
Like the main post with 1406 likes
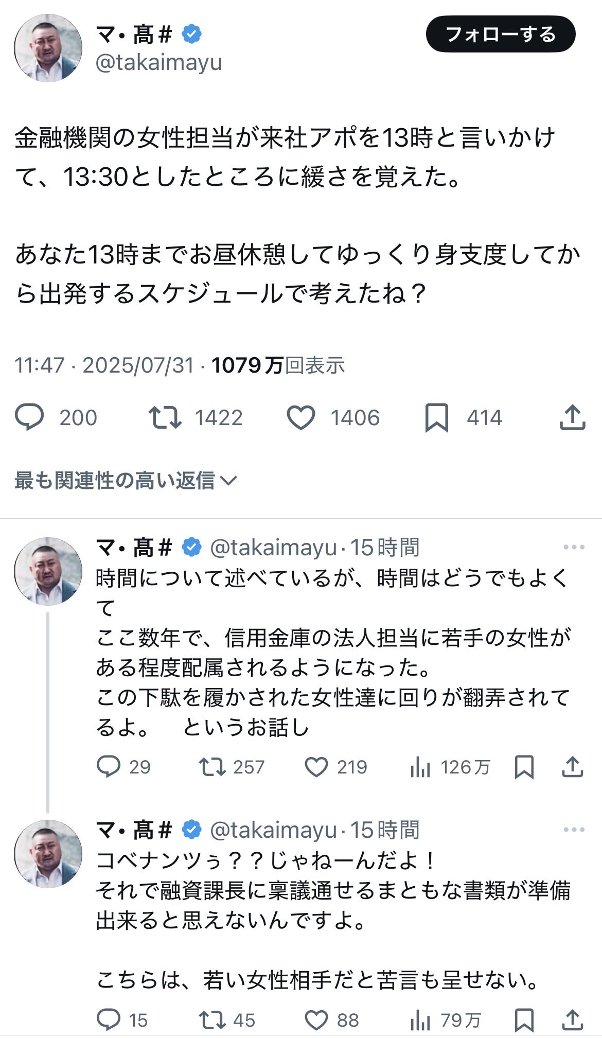pos(301,417)
